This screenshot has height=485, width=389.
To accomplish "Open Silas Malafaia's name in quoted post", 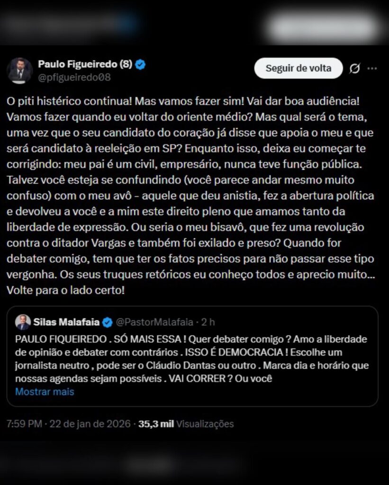I will [66, 323].
